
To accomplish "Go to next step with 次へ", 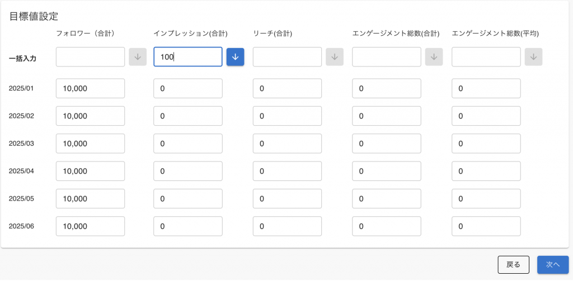I will pos(553,265).
